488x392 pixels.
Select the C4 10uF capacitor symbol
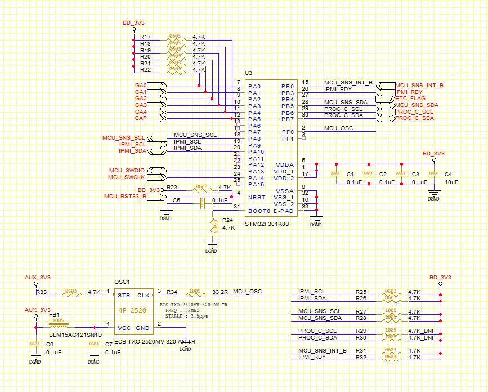[x=434, y=175]
